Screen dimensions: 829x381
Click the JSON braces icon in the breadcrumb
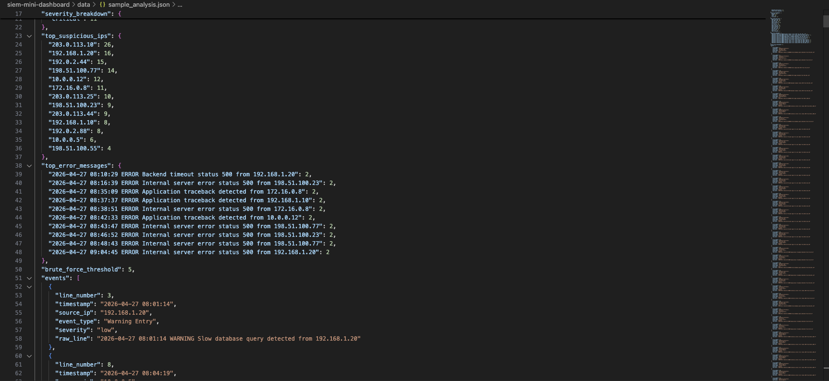[102, 4]
